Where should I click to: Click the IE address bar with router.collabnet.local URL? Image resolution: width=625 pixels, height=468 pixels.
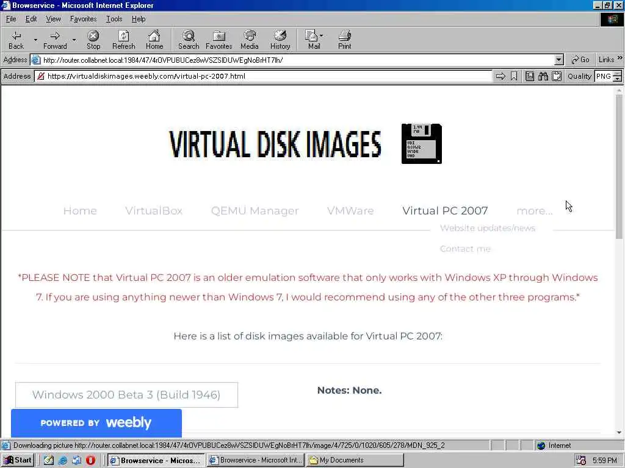(297, 60)
